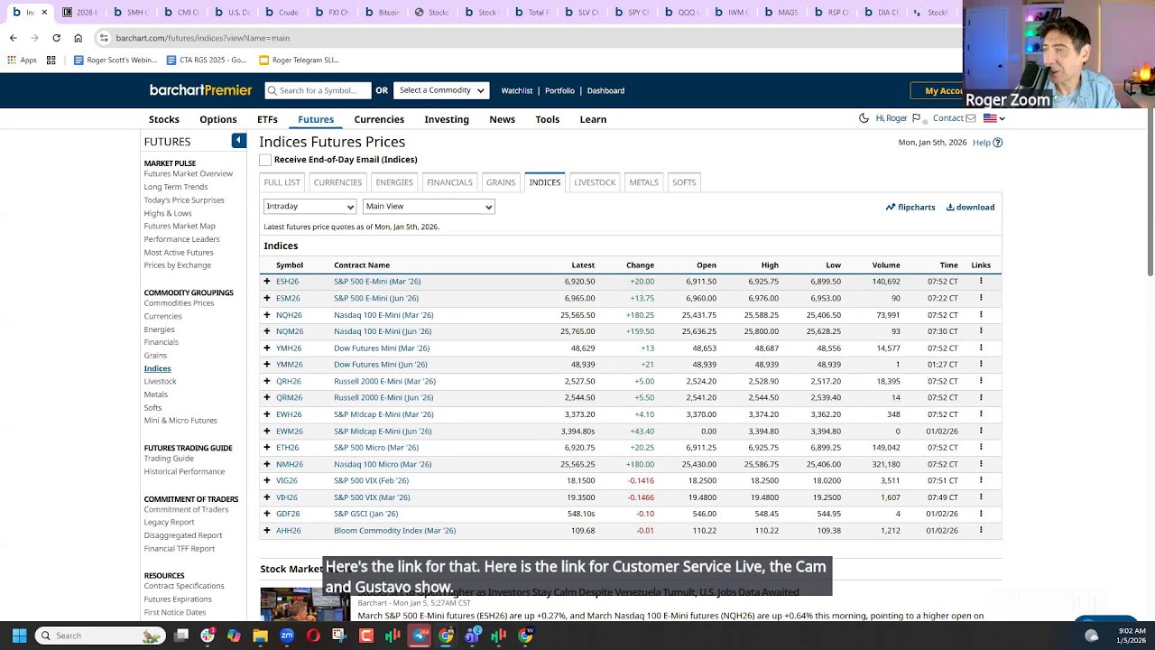Switch to the Full List tab
1155x650 pixels.
(x=282, y=182)
